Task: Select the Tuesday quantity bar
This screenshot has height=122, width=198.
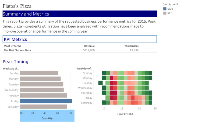Action: coord(41,84)
